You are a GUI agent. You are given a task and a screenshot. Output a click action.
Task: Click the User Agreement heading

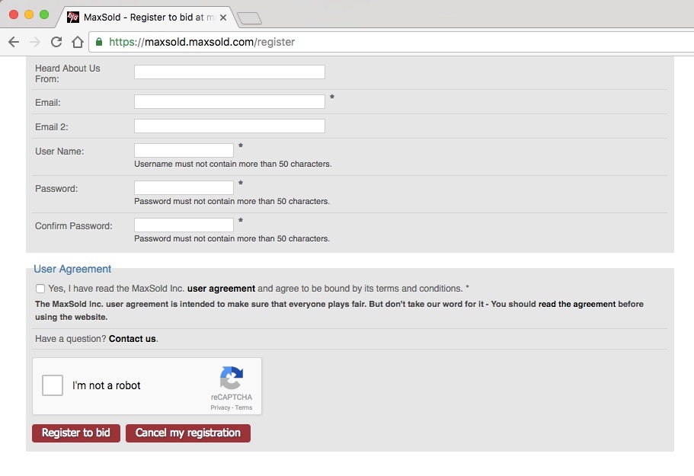[x=72, y=269]
